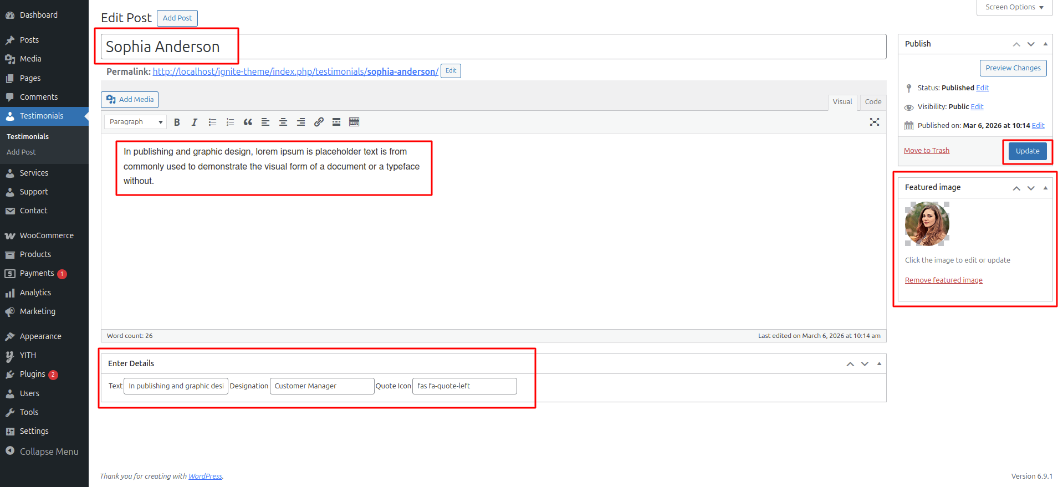Open the Screen Options dropdown

[1014, 7]
